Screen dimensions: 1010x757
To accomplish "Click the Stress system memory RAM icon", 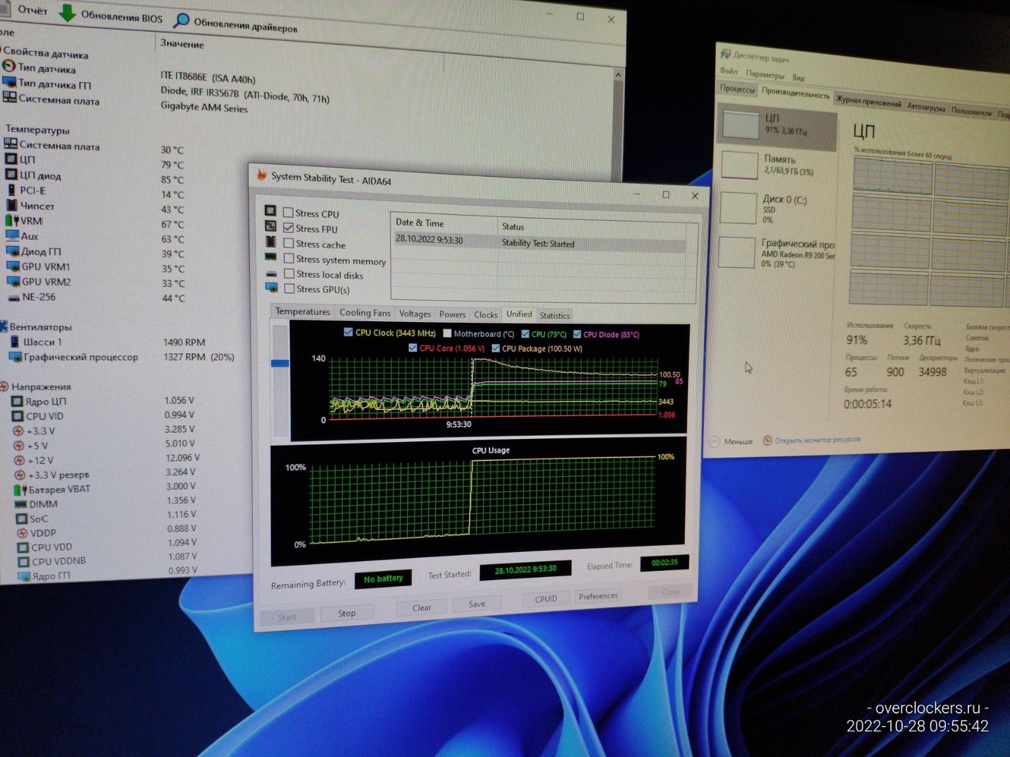I will click(x=271, y=257).
